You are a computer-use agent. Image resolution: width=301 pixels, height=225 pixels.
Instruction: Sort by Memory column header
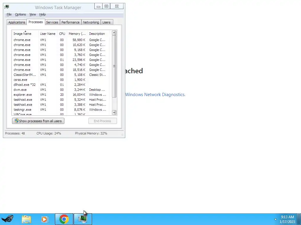click(77, 34)
